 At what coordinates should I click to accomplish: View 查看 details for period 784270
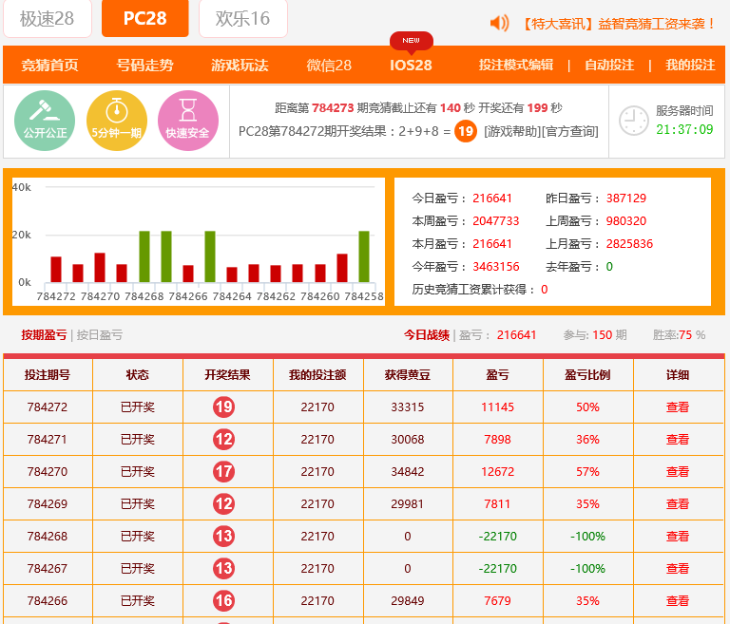tap(678, 472)
